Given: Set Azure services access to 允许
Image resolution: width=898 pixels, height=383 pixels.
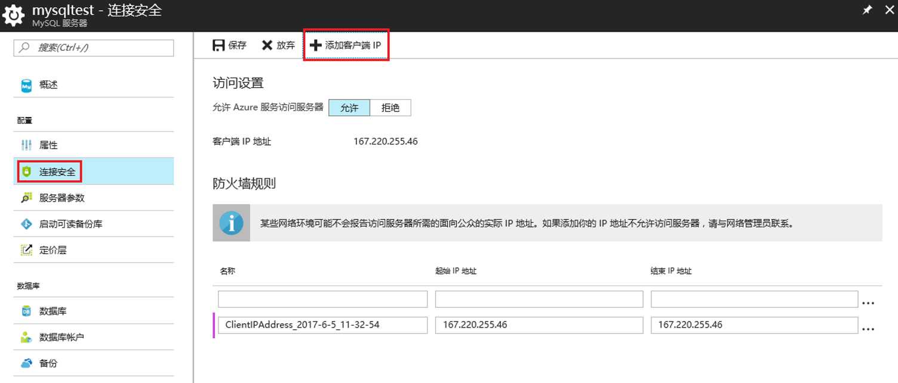Looking at the screenshot, I should [349, 108].
